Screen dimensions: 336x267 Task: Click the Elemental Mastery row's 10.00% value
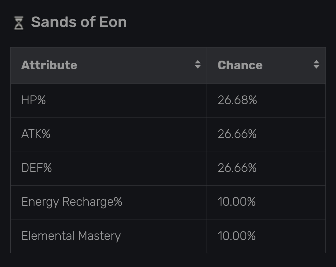pos(236,236)
